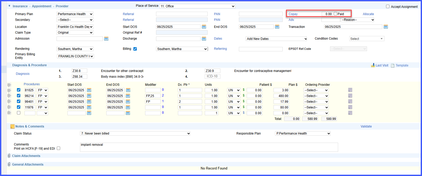Open End DOS calendar for procedure 81025
Viewport: 422px width, 176px height.
pos(128,90)
